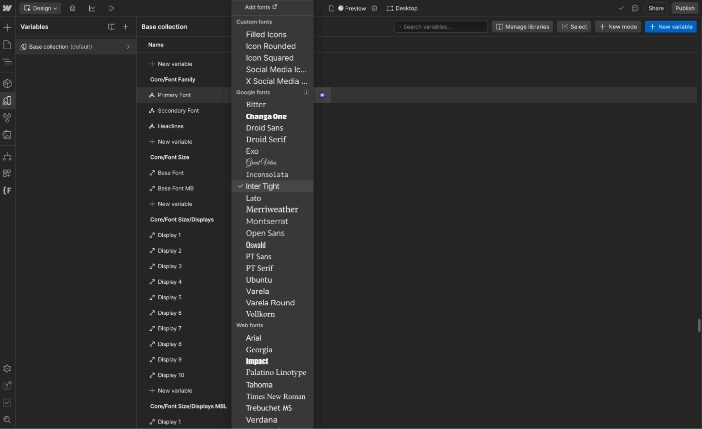Open Settings via the gear icon
The height and width of the screenshot is (429, 702).
(7, 368)
